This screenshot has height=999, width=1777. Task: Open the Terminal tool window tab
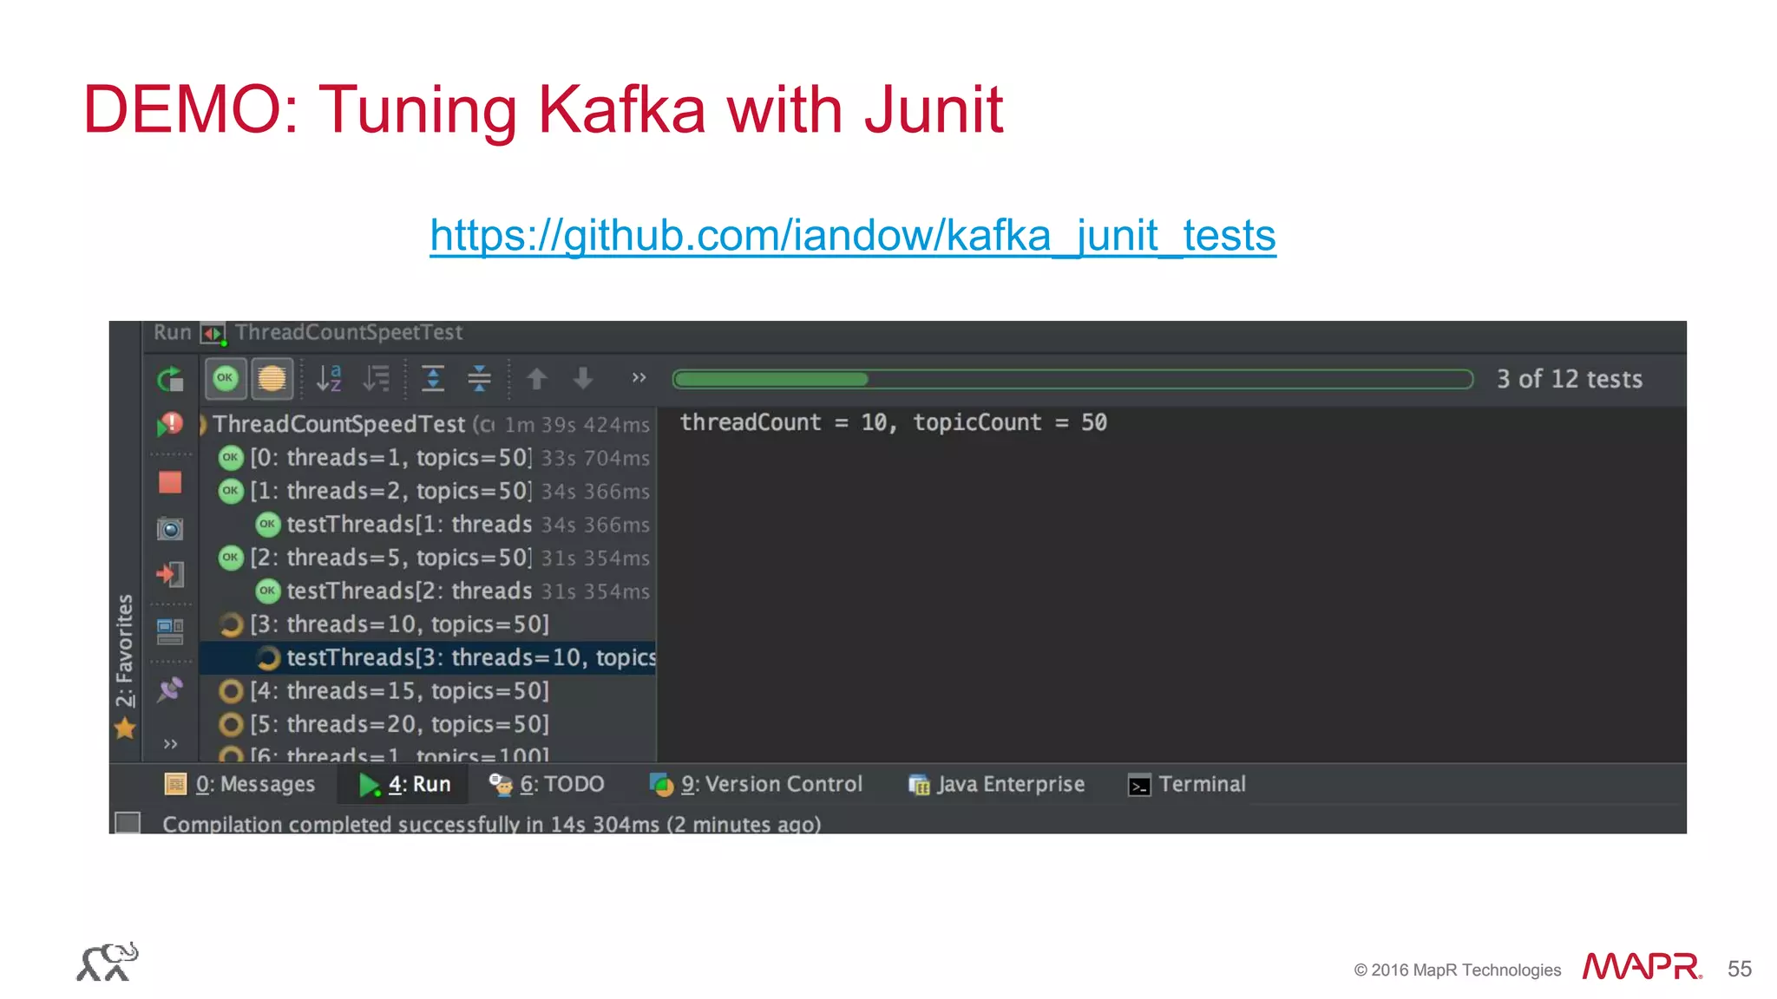pyautogui.click(x=1186, y=784)
